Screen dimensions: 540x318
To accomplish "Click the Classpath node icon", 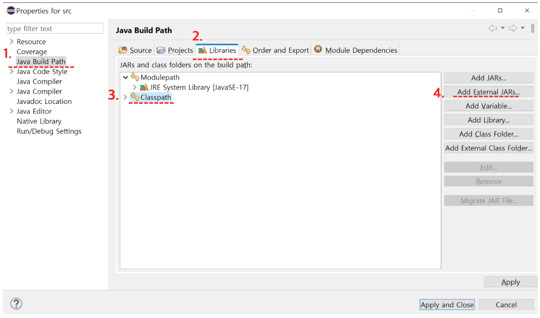I will coord(134,97).
